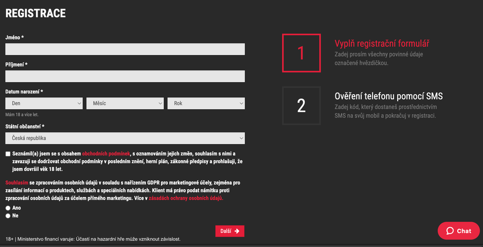
Task: Focus the Jméno input field
Action: (125, 49)
